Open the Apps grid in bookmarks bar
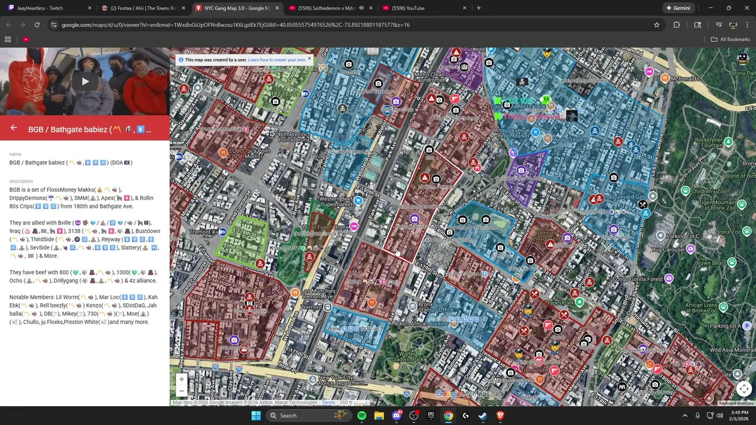The height and width of the screenshot is (425, 756). (x=8, y=40)
